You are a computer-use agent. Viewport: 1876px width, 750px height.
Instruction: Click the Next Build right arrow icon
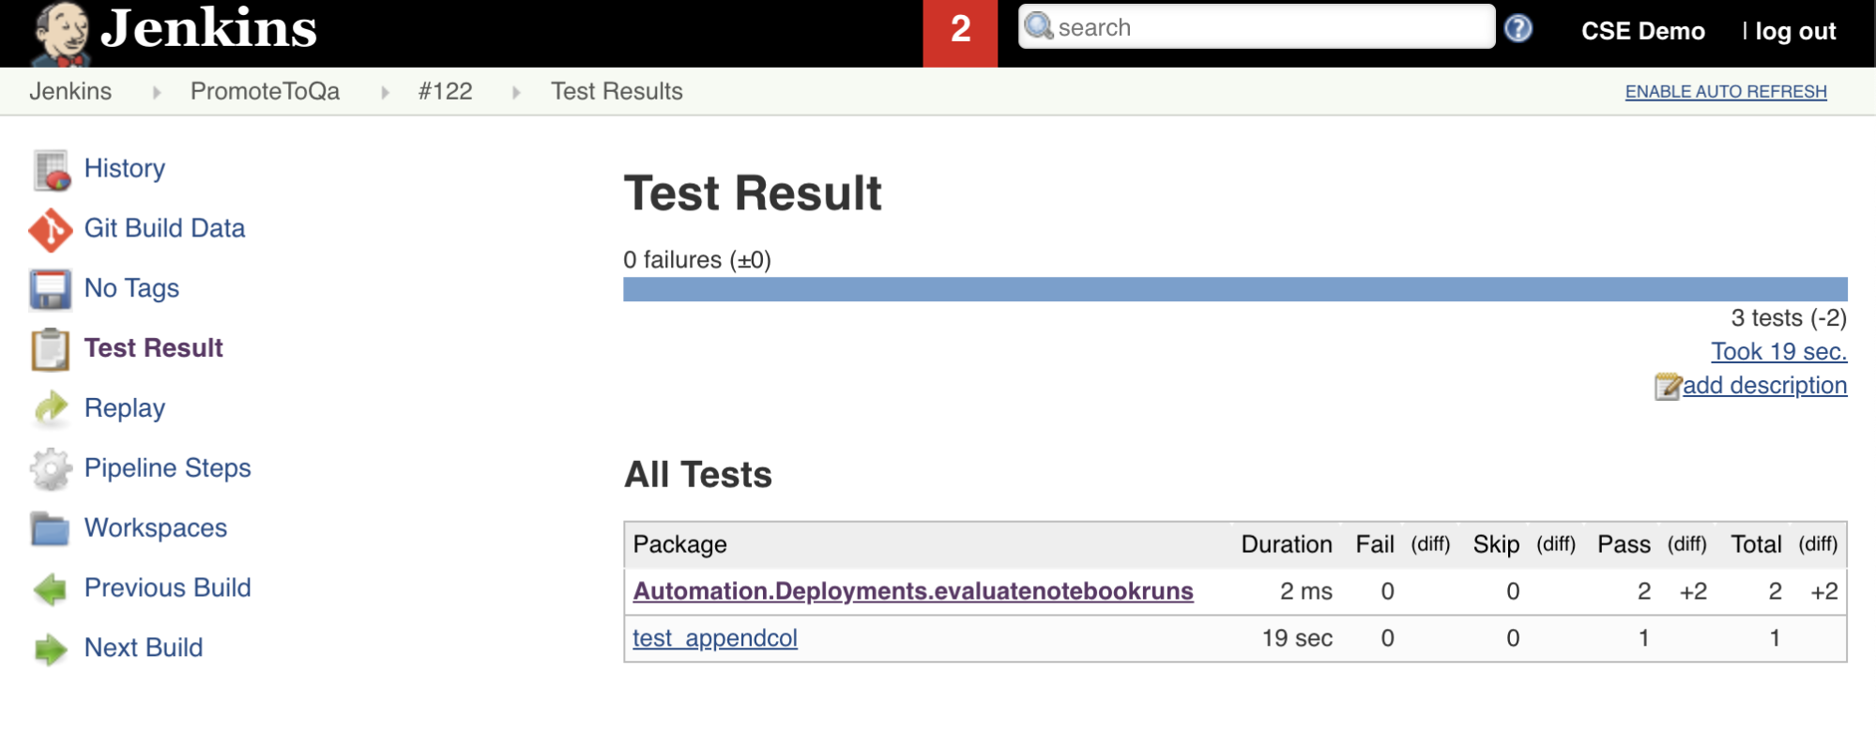[51, 649]
